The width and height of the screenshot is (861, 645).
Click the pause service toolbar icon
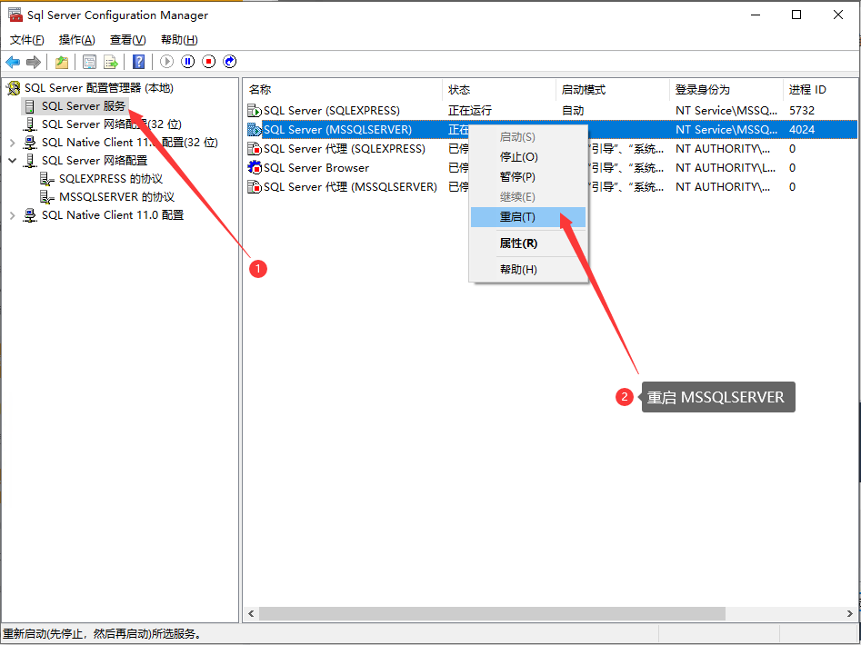189,61
